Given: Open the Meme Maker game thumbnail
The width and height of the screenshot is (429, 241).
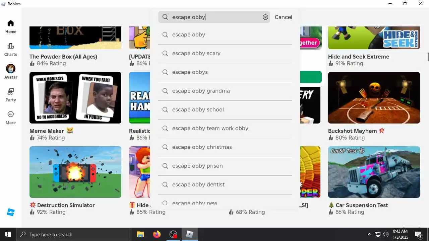Looking at the screenshot, I should pyautogui.click(x=75, y=98).
